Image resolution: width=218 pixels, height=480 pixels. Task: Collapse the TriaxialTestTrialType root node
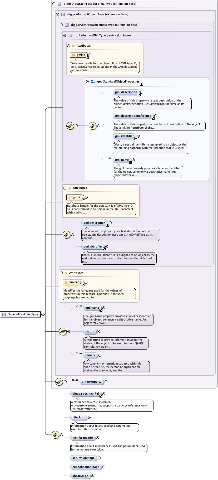(43, 314)
